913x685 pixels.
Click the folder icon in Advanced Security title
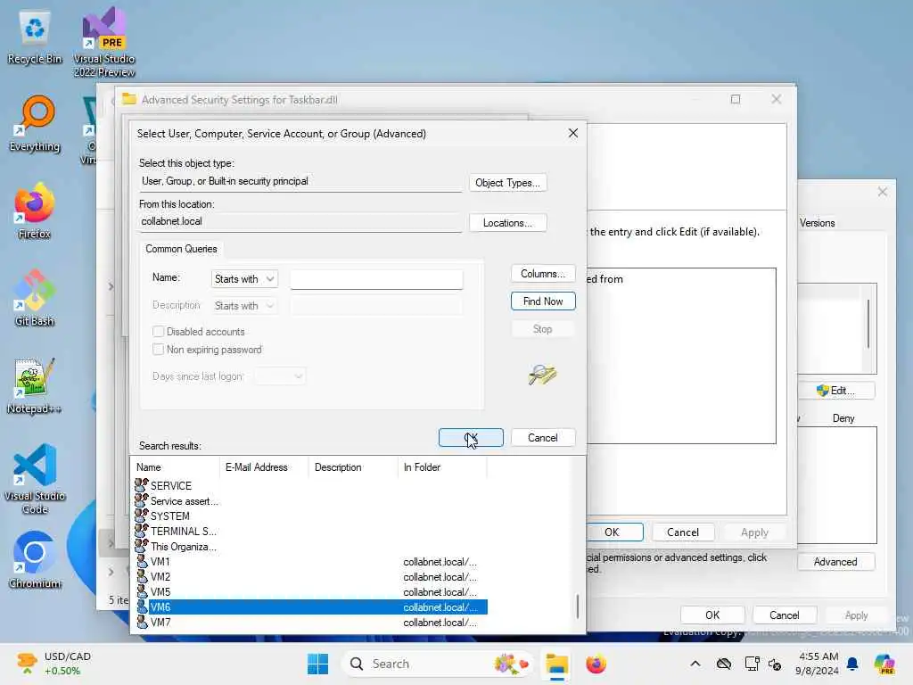[128, 99]
